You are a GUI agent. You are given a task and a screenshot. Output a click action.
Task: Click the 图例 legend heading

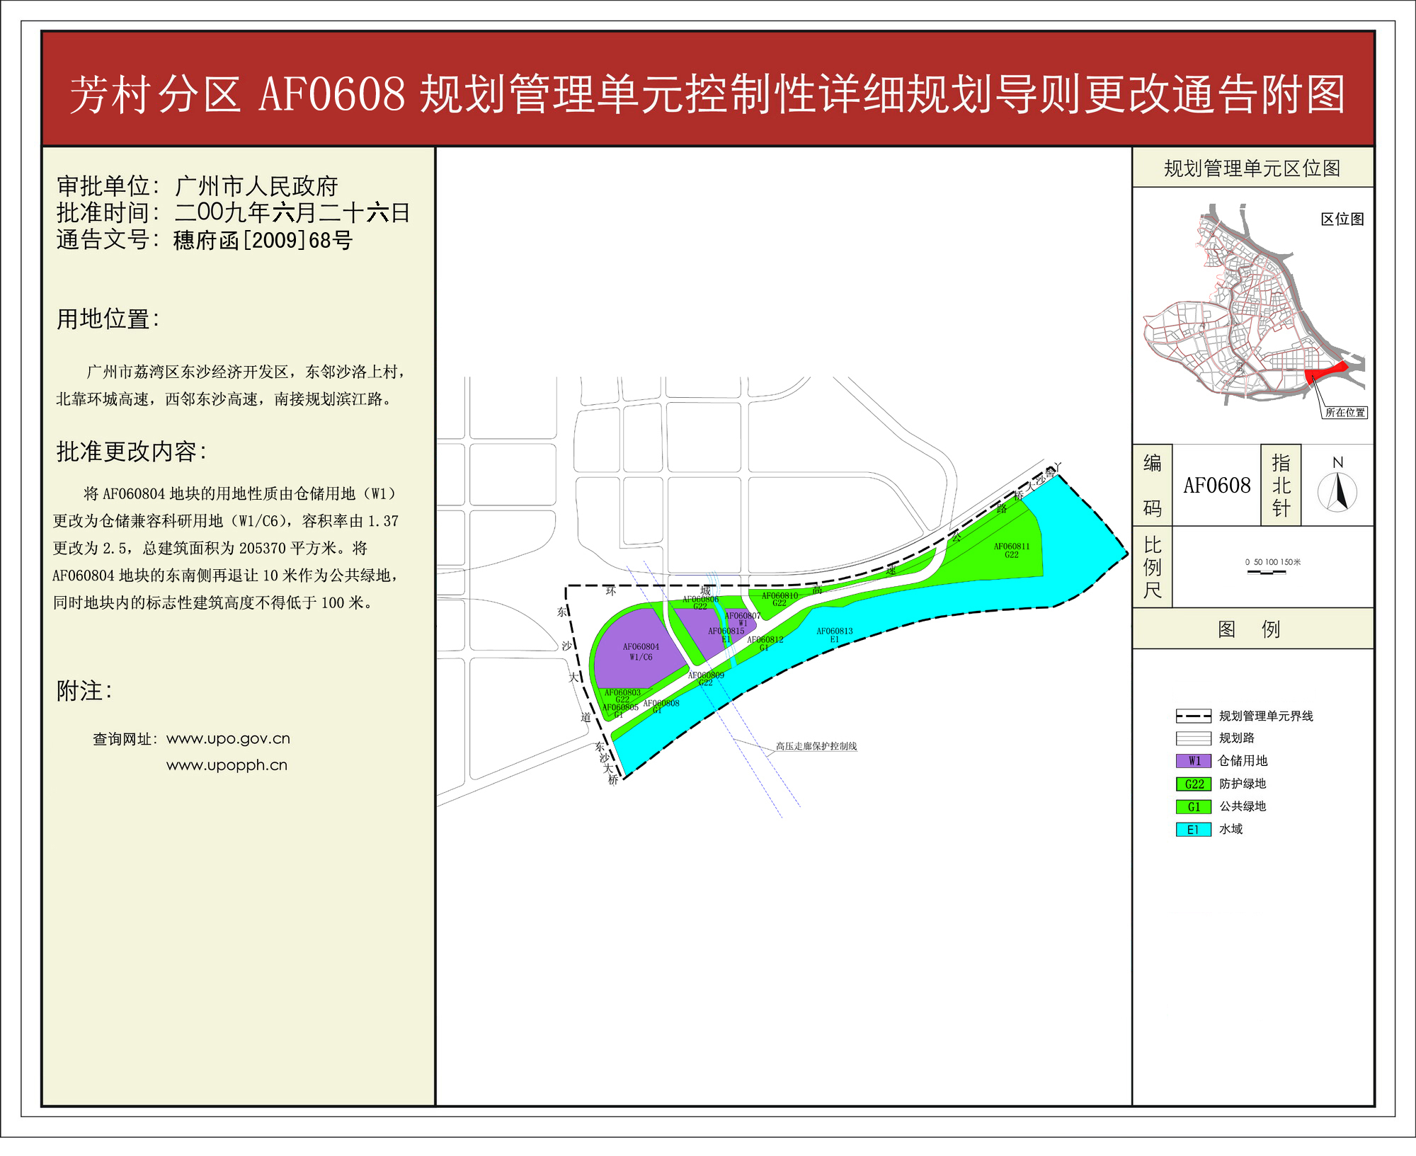(1252, 629)
